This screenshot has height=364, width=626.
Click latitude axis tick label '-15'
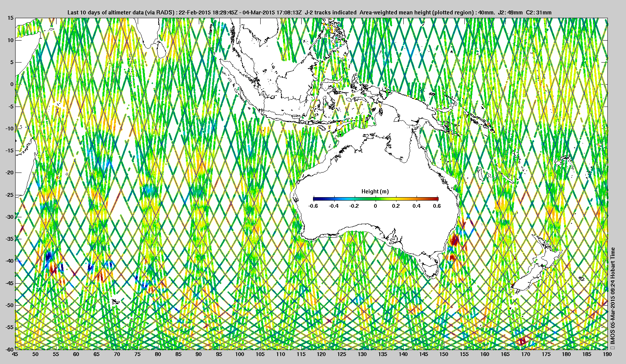pos(9,151)
